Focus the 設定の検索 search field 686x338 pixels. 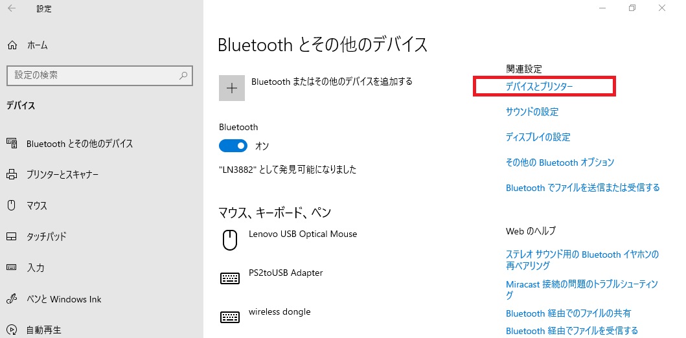pos(100,75)
